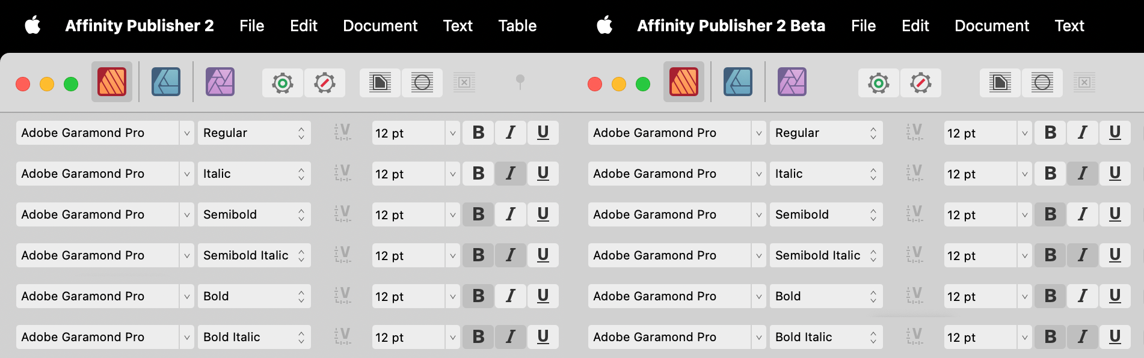1144x358 pixels.
Task: Expand font size arrow in Semibold row, Publisher 2
Action: [453, 214]
